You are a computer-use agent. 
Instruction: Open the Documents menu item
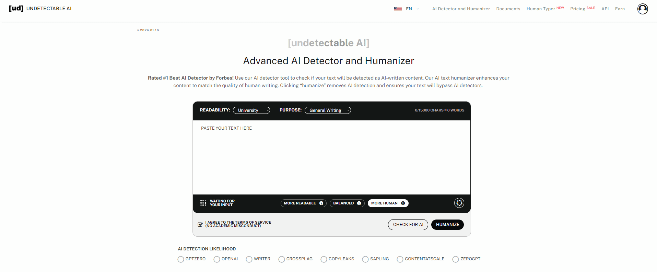click(x=508, y=9)
